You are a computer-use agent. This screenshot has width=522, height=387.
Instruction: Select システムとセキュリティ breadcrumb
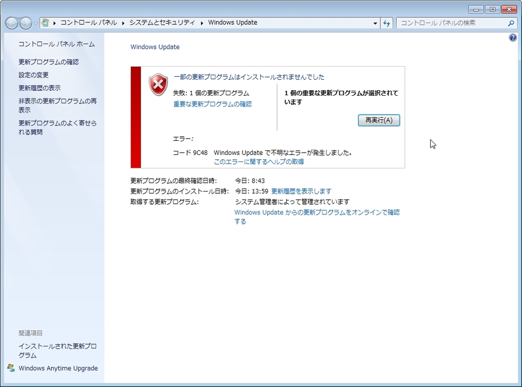[162, 23]
